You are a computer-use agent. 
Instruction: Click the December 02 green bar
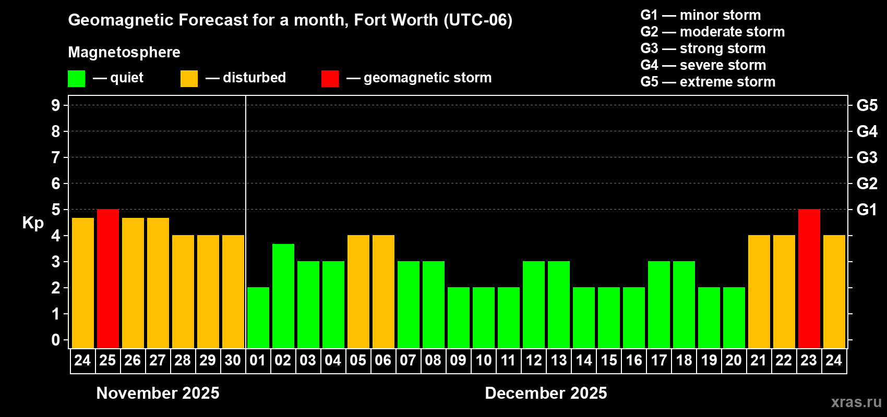(x=283, y=296)
